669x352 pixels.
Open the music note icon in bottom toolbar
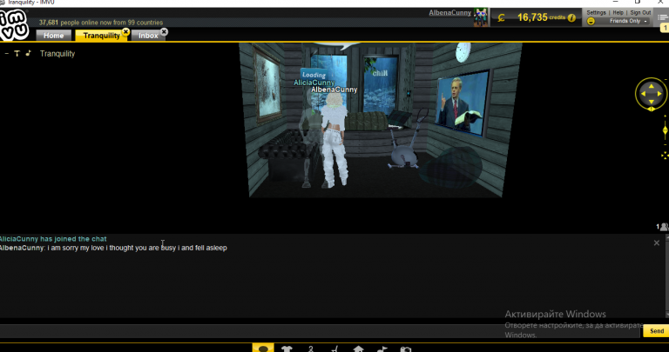382,349
